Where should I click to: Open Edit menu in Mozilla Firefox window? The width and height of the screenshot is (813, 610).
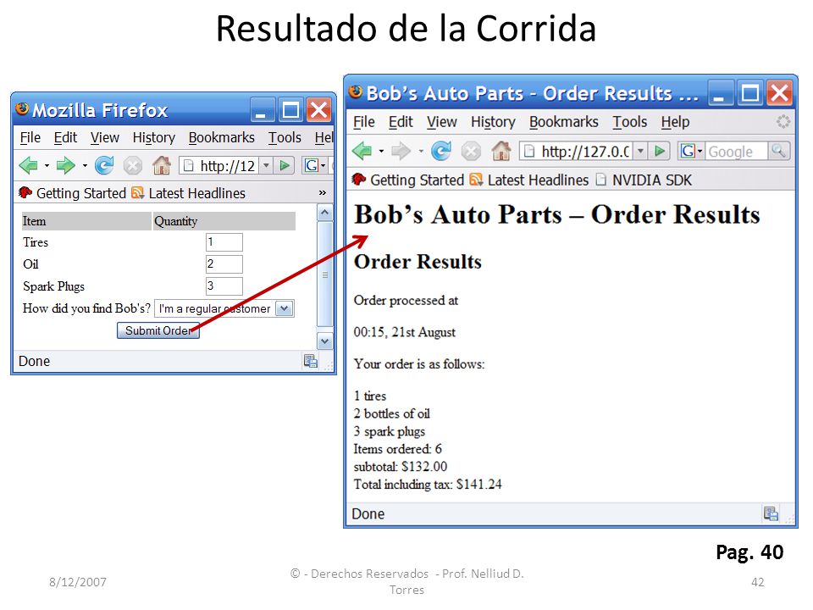pyautogui.click(x=65, y=137)
